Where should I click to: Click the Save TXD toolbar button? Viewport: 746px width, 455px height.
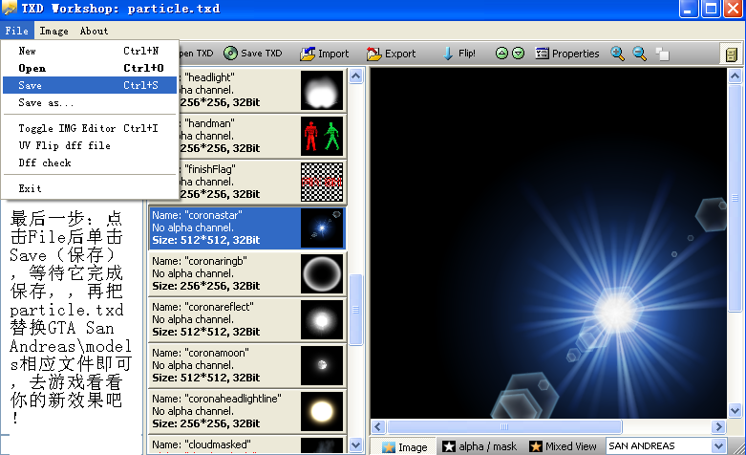[x=253, y=54]
